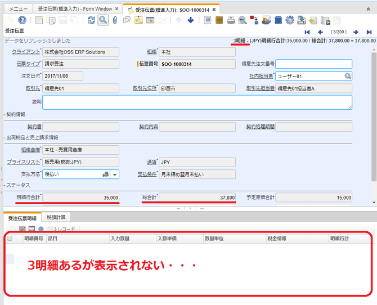This screenshot has height=305, width=377.
Task: Open the 支払方法 dropdown arrow
Action: [115, 174]
